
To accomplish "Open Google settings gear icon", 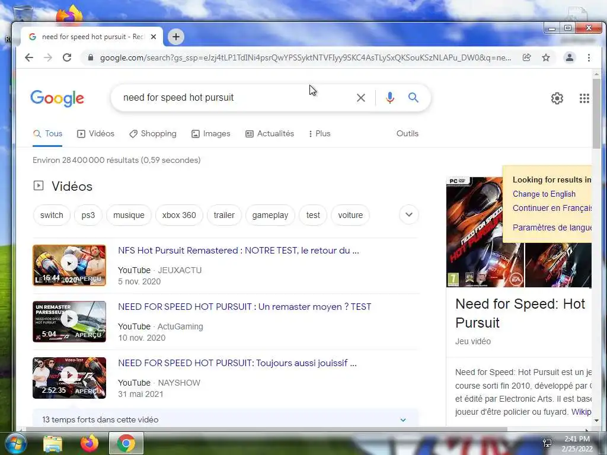I will pyautogui.click(x=557, y=98).
